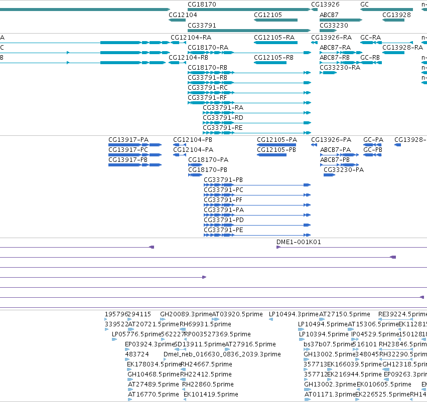This screenshot has height=402, width=427.
Task: Open protein ABCB7-PB label
Action: point(335,160)
